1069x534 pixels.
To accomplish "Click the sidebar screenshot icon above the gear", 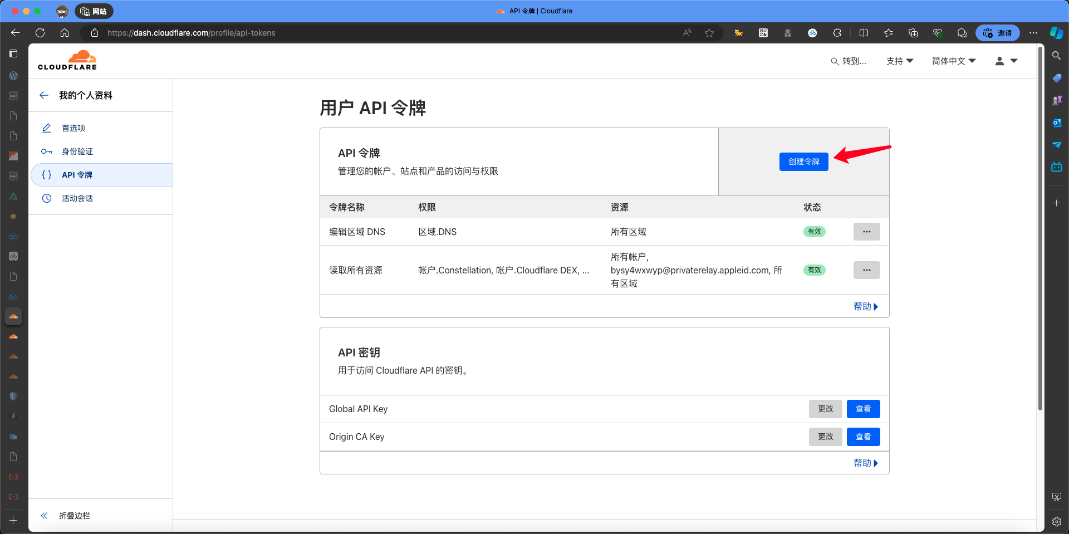I will tap(1056, 496).
